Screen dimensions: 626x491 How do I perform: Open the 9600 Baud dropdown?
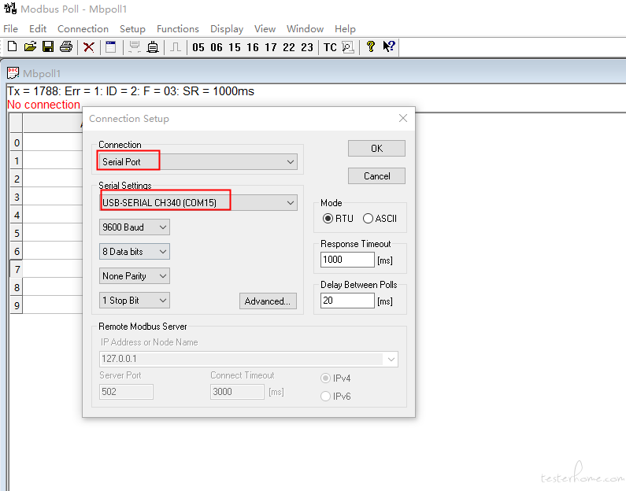click(x=135, y=227)
